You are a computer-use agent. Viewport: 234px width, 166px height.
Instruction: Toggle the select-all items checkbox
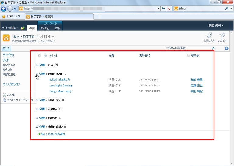click(39, 56)
